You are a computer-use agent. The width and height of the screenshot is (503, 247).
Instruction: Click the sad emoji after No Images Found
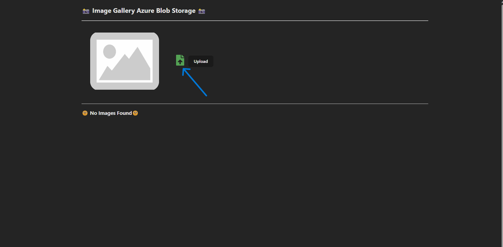(135, 113)
